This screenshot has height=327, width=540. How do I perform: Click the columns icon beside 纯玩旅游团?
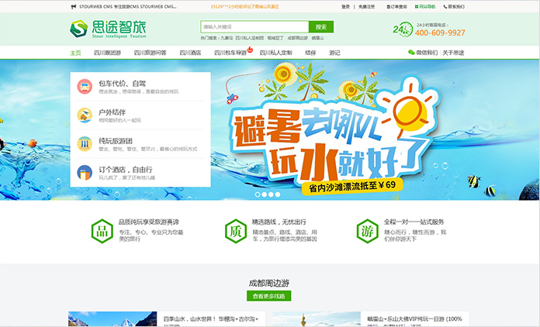85,144
